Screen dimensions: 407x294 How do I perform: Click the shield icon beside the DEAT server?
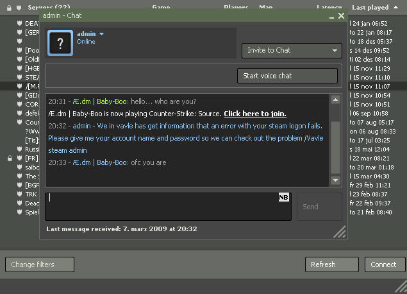20,23
